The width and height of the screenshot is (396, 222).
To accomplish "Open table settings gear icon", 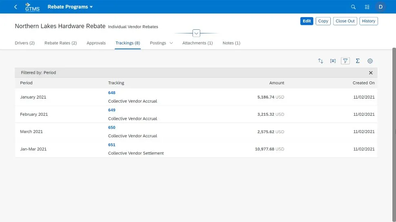I will 370,61.
